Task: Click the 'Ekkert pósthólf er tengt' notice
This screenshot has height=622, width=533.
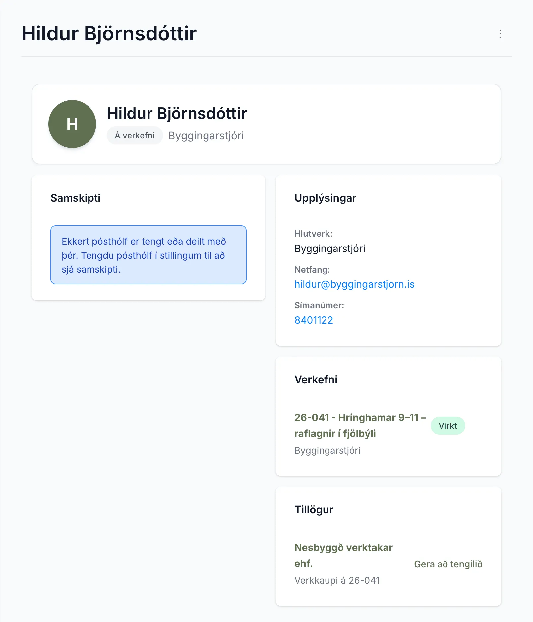Action: [x=148, y=255]
